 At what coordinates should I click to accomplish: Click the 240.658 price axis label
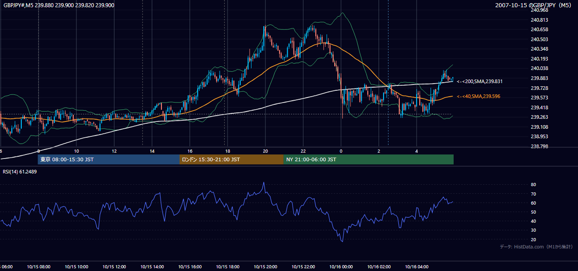540,29
